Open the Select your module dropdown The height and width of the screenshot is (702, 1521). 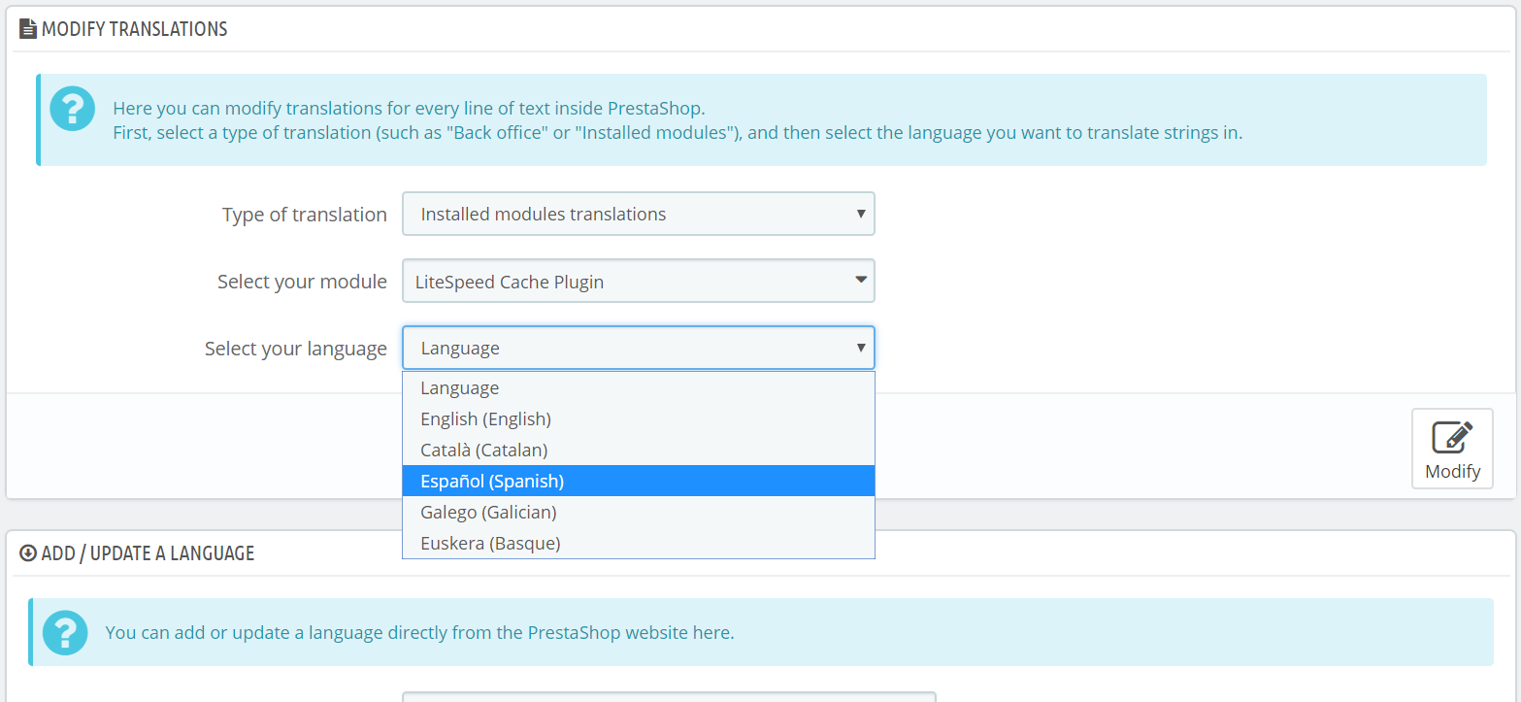[x=639, y=282]
